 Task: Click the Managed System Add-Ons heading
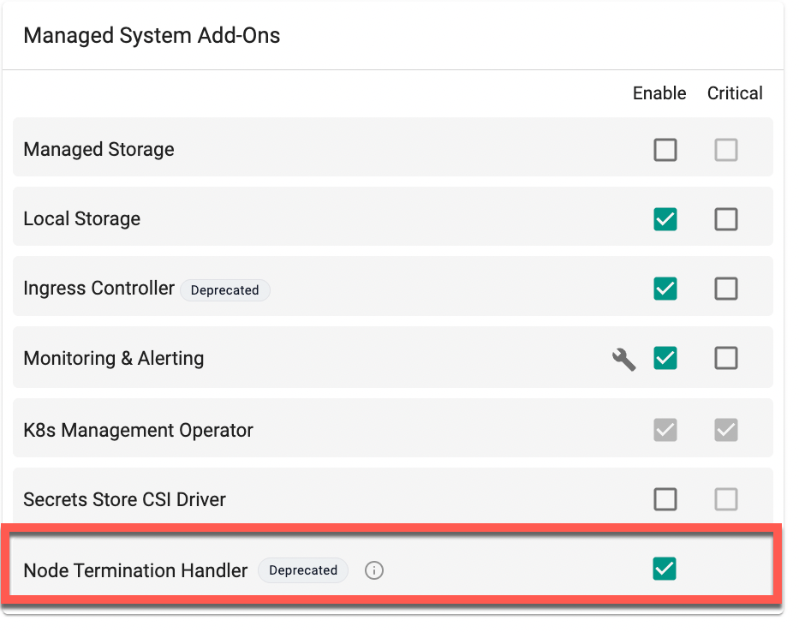152,35
